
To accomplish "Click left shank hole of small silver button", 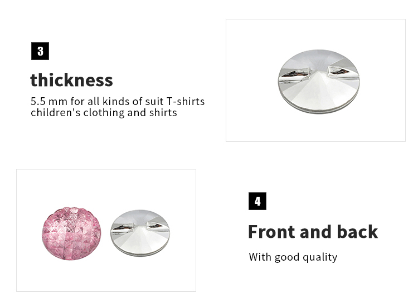I will coord(123,226).
